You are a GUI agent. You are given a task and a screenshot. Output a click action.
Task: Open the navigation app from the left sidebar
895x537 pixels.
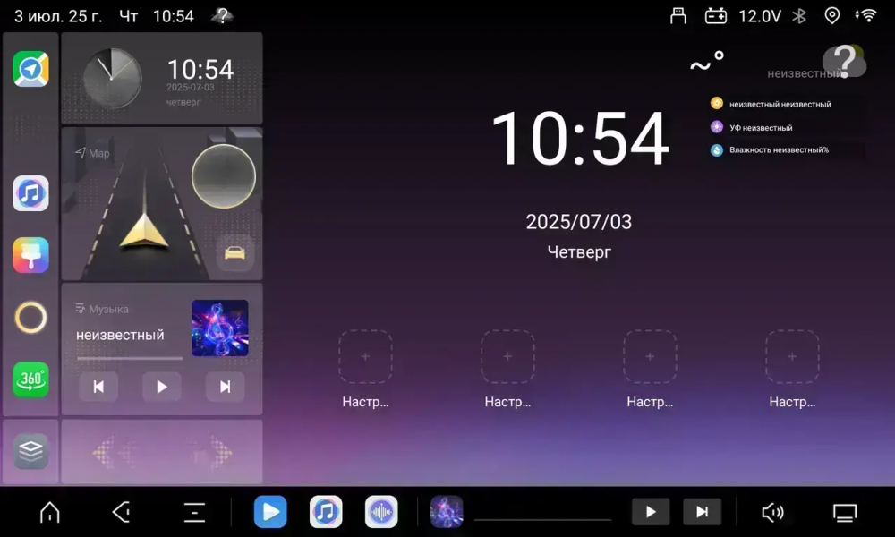30,68
